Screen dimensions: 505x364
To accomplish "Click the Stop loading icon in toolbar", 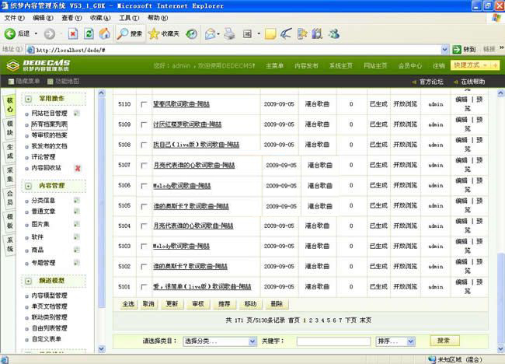I will (73, 34).
